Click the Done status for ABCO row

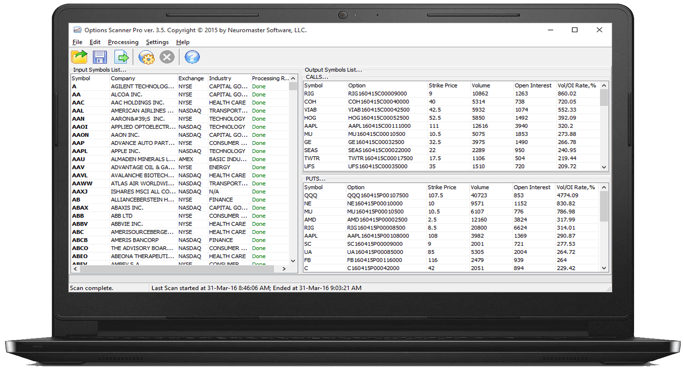tap(258, 248)
